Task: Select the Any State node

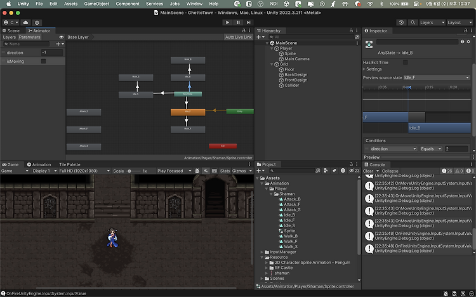Action: point(188,94)
